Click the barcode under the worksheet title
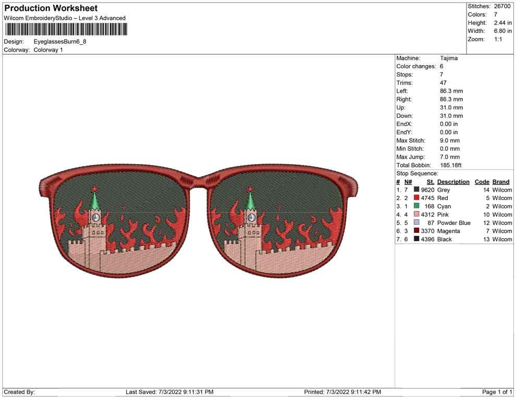Screen dimensions: 516x397 tap(66, 29)
